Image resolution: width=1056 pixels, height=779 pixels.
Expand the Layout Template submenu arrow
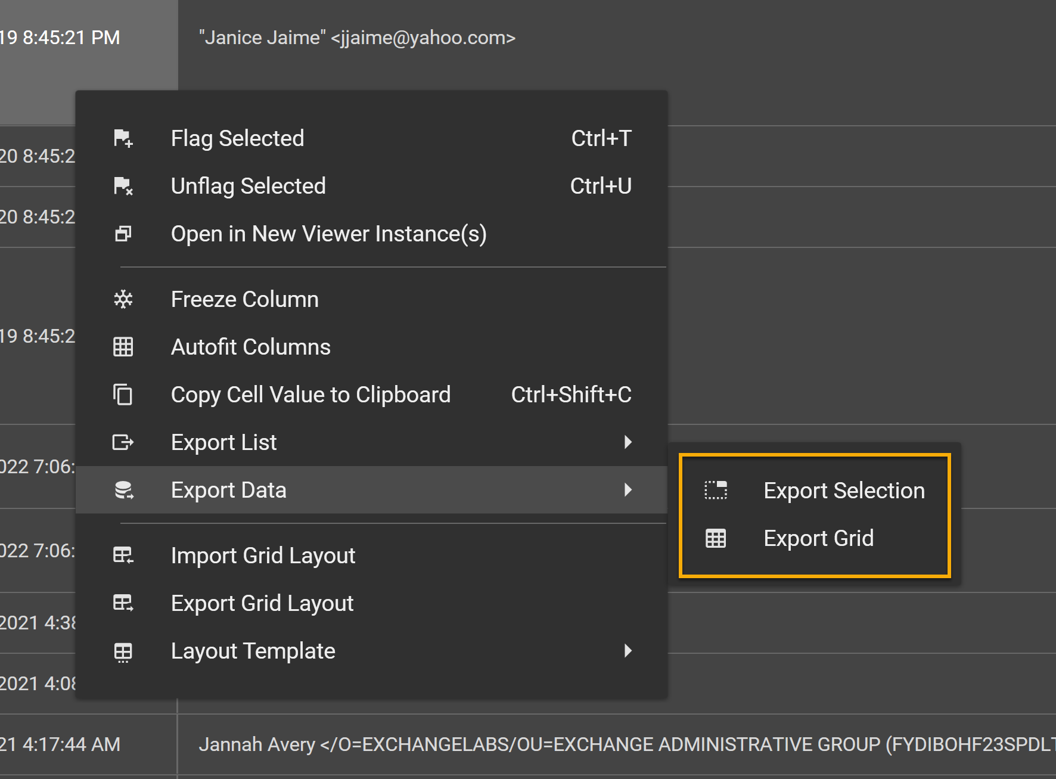tap(628, 651)
